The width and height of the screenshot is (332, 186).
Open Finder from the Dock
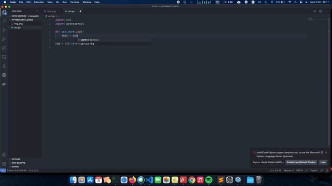[x=73, y=180]
